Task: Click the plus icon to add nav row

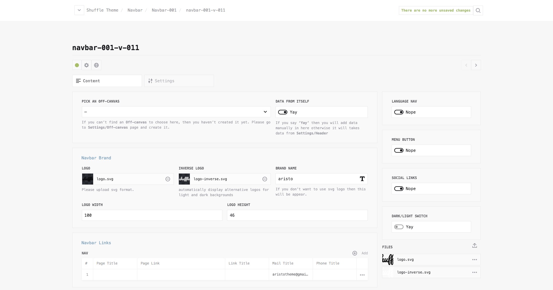Action: tap(355, 253)
